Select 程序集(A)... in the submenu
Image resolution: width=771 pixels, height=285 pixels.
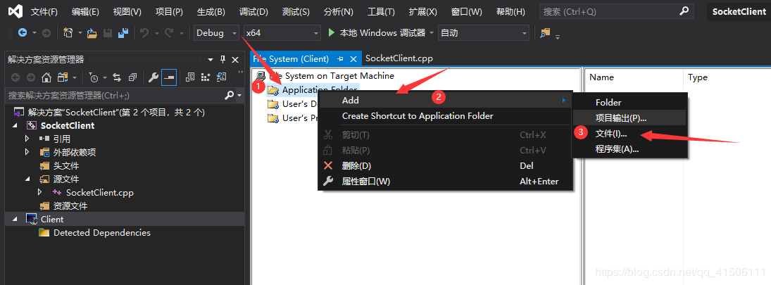point(629,149)
